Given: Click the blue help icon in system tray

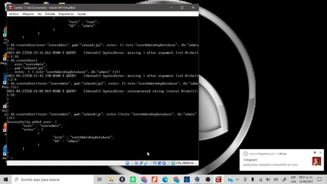Looking at the screenshot, I should [230, 179].
